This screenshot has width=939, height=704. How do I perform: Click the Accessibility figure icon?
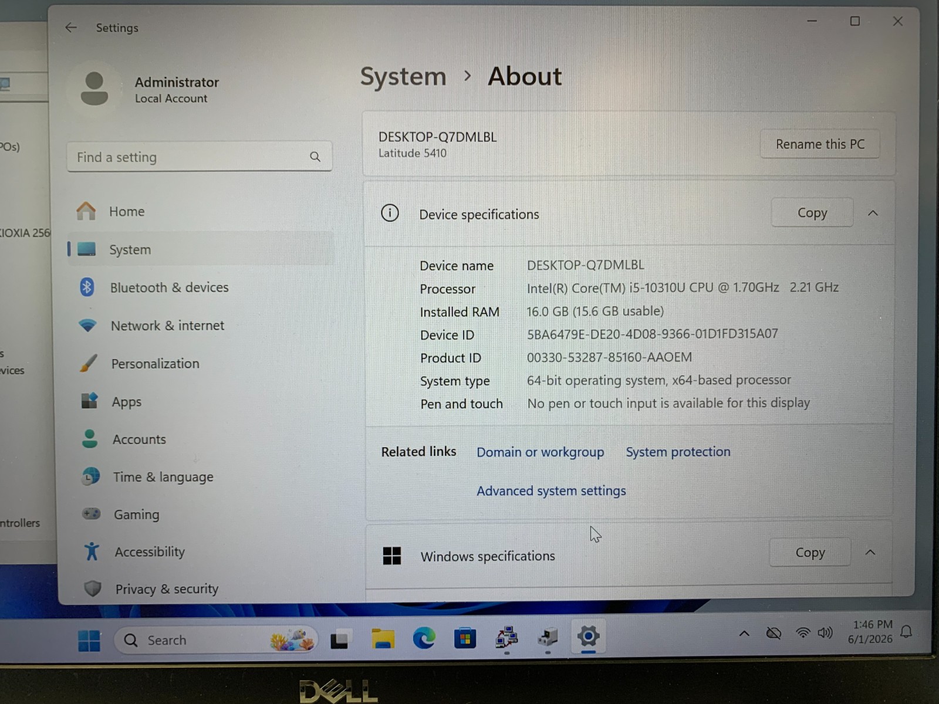[x=92, y=551]
